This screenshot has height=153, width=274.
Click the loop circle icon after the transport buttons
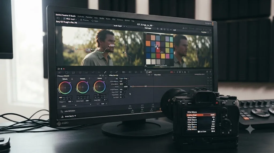(189, 72)
